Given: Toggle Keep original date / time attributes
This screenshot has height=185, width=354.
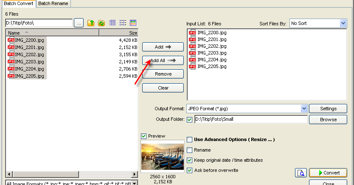Looking at the screenshot, I should tap(189, 160).
